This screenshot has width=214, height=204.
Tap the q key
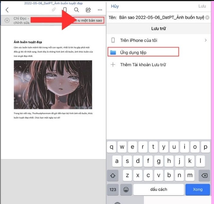click(x=112, y=147)
